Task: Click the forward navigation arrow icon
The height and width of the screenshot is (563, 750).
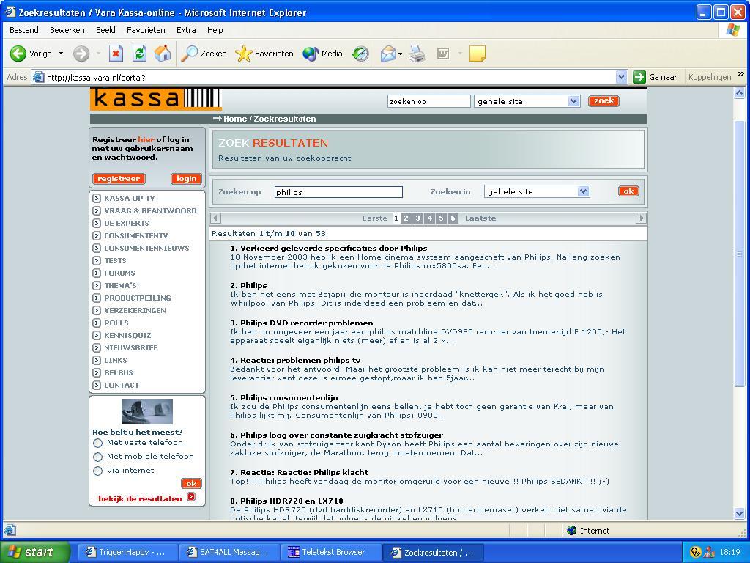Action: [81, 54]
